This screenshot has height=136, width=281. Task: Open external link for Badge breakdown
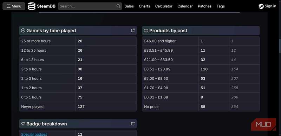pyautogui.click(x=133, y=124)
